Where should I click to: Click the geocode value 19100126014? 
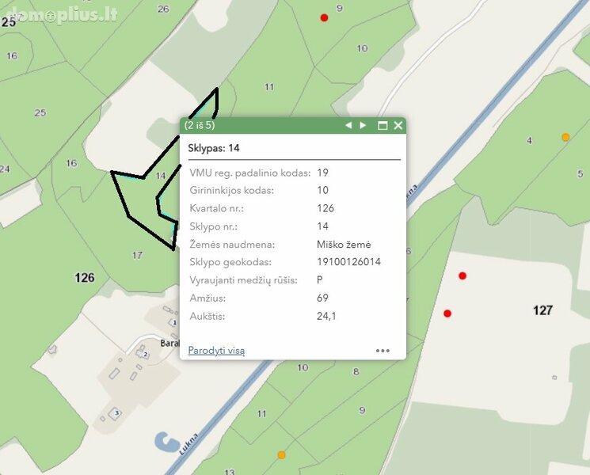pos(348,262)
